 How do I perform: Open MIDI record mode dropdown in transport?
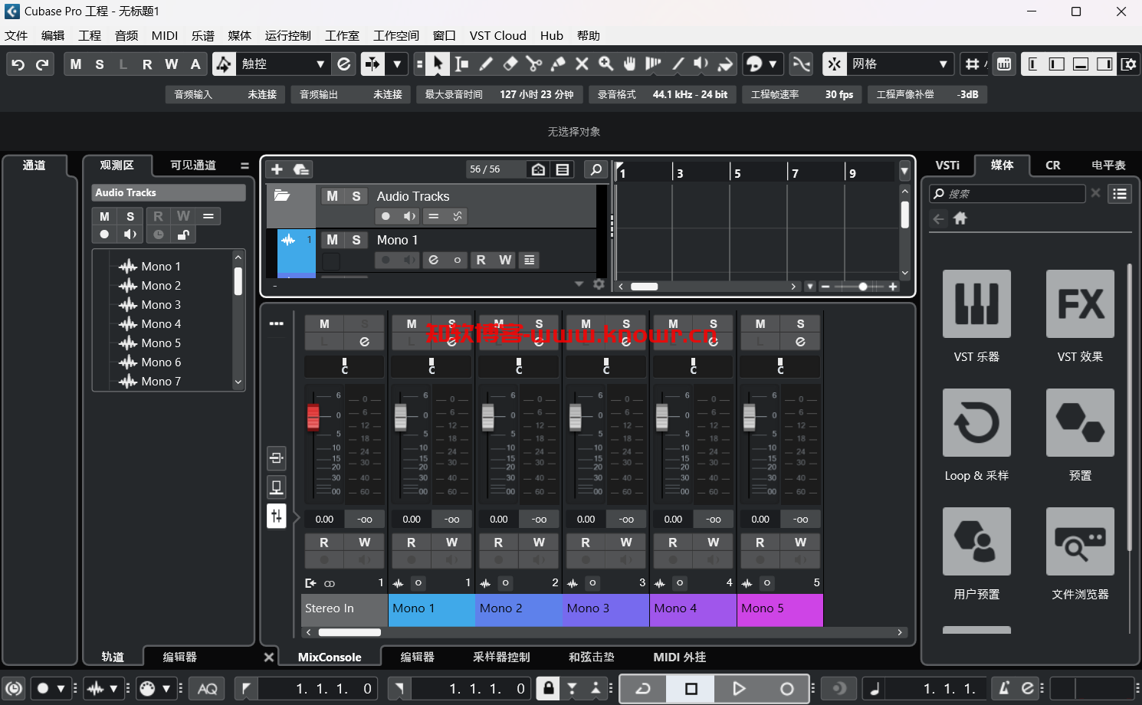point(166,689)
